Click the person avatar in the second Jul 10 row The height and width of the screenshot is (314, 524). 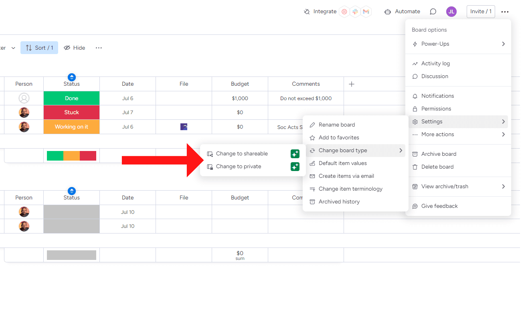pyautogui.click(x=24, y=226)
